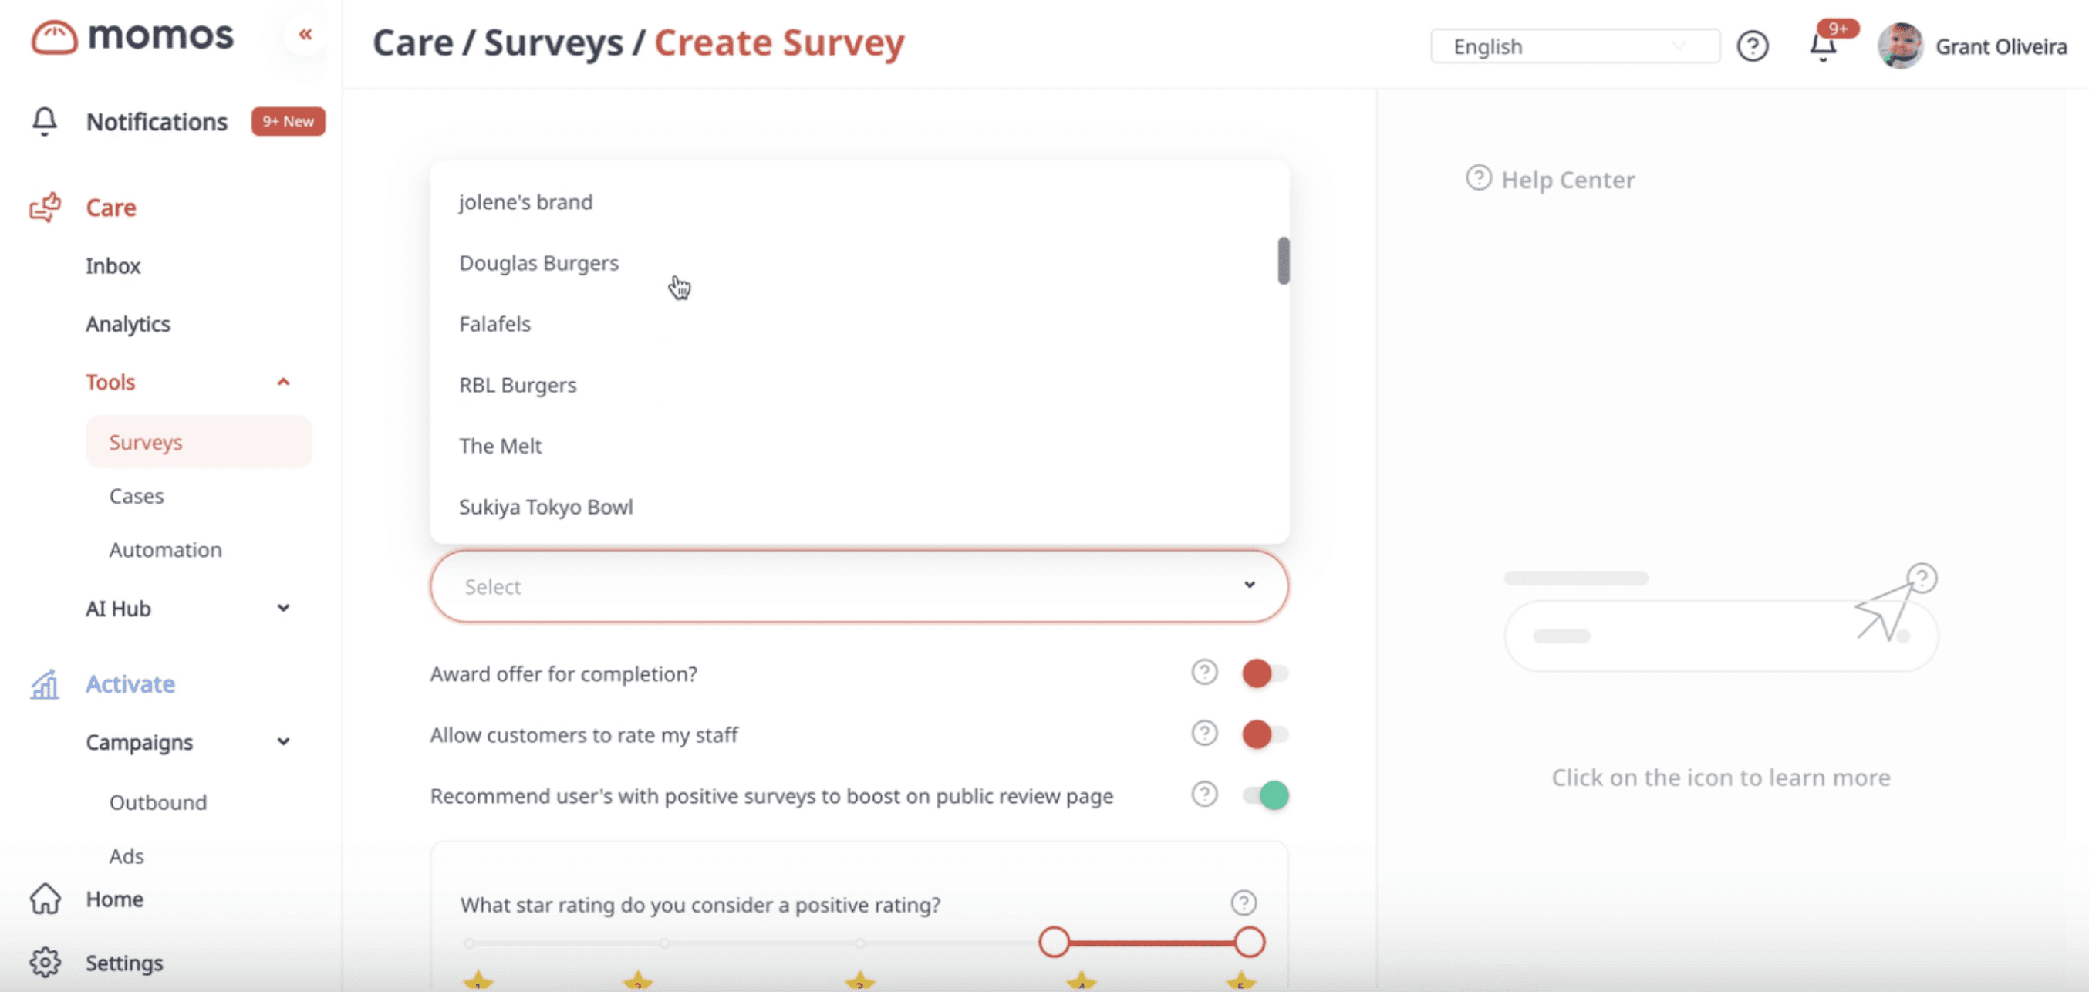The image size is (2089, 992).
Task: Choose Sukiya Tokyo Bowl option
Action: (x=545, y=507)
